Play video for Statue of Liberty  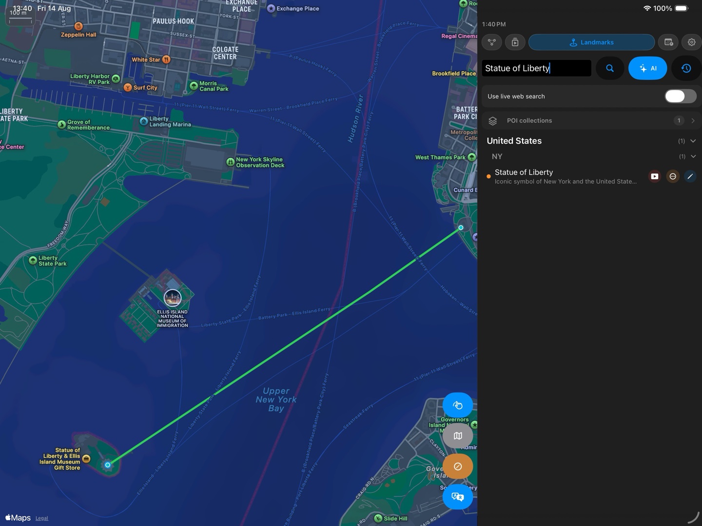click(655, 176)
